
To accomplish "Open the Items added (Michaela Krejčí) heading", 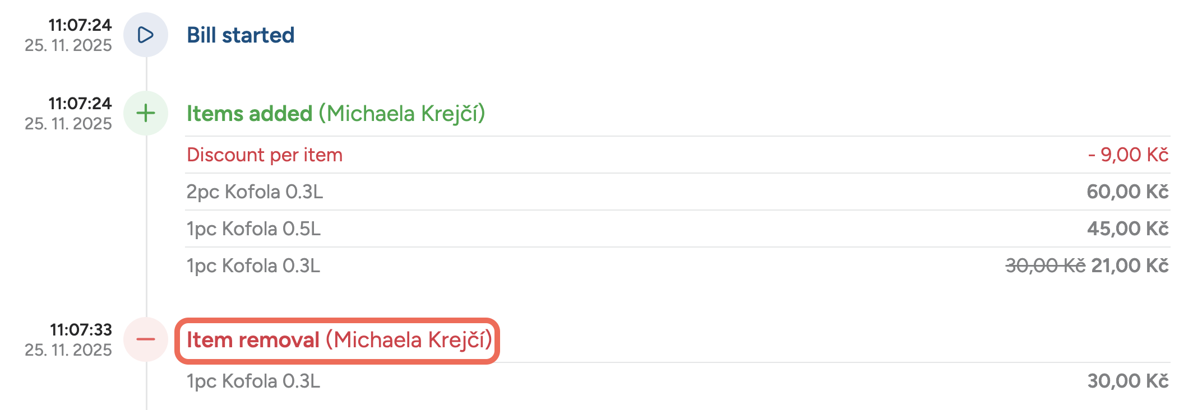I will [x=336, y=112].
